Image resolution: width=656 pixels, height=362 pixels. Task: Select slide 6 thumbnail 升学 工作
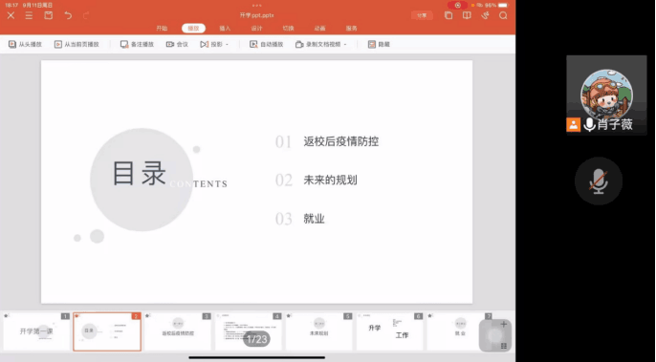[390, 331]
